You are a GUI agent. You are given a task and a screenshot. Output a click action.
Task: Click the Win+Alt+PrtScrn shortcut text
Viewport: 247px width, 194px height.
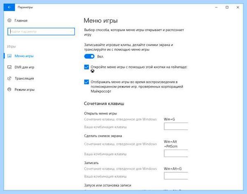(x=170, y=144)
